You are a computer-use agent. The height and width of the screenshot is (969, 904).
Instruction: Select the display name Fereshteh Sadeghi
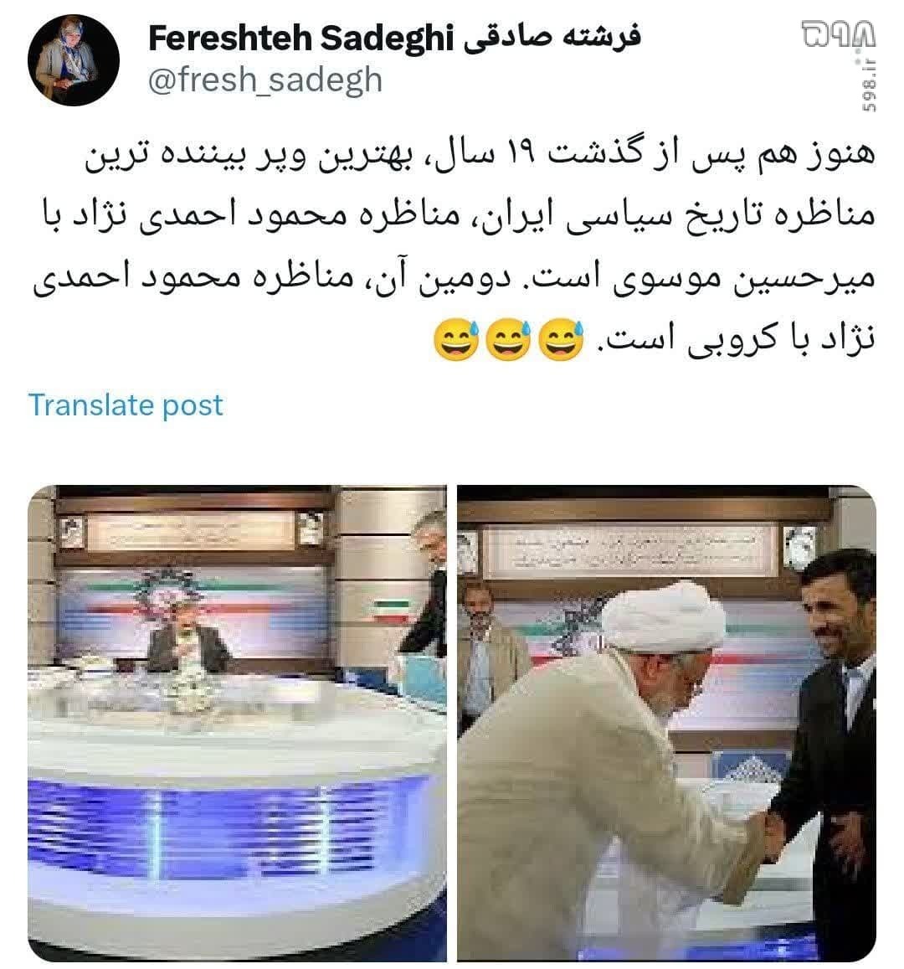coord(300,39)
